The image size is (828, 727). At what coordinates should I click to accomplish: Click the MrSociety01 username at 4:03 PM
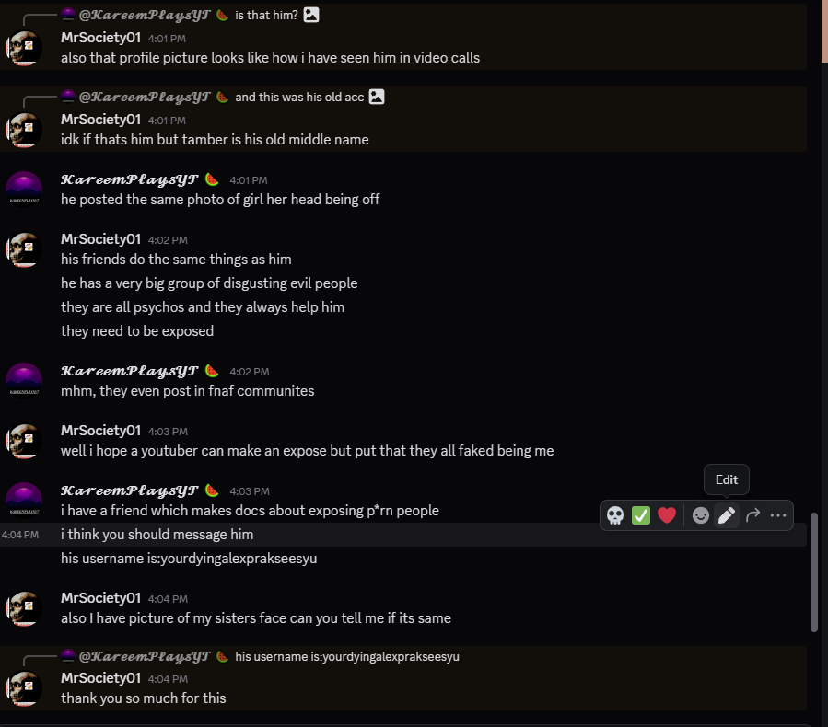coord(100,431)
